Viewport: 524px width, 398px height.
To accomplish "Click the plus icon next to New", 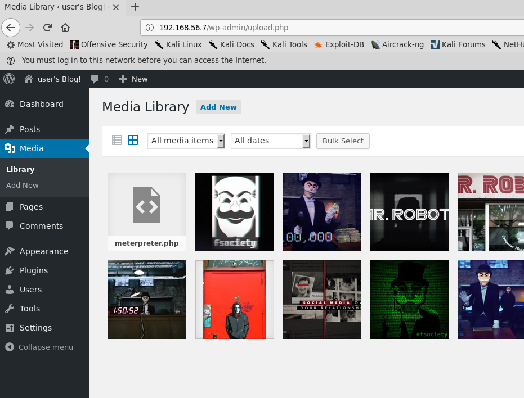I will (123, 79).
